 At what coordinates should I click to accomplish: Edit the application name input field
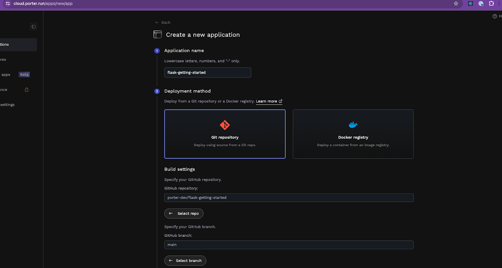[x=208, y=72]
